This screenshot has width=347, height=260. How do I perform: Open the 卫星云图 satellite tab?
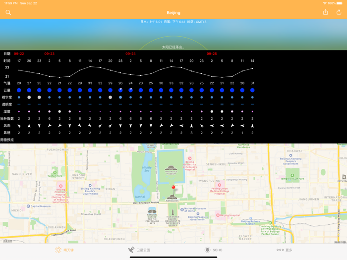pyautogui.click(x=139, y=250)
